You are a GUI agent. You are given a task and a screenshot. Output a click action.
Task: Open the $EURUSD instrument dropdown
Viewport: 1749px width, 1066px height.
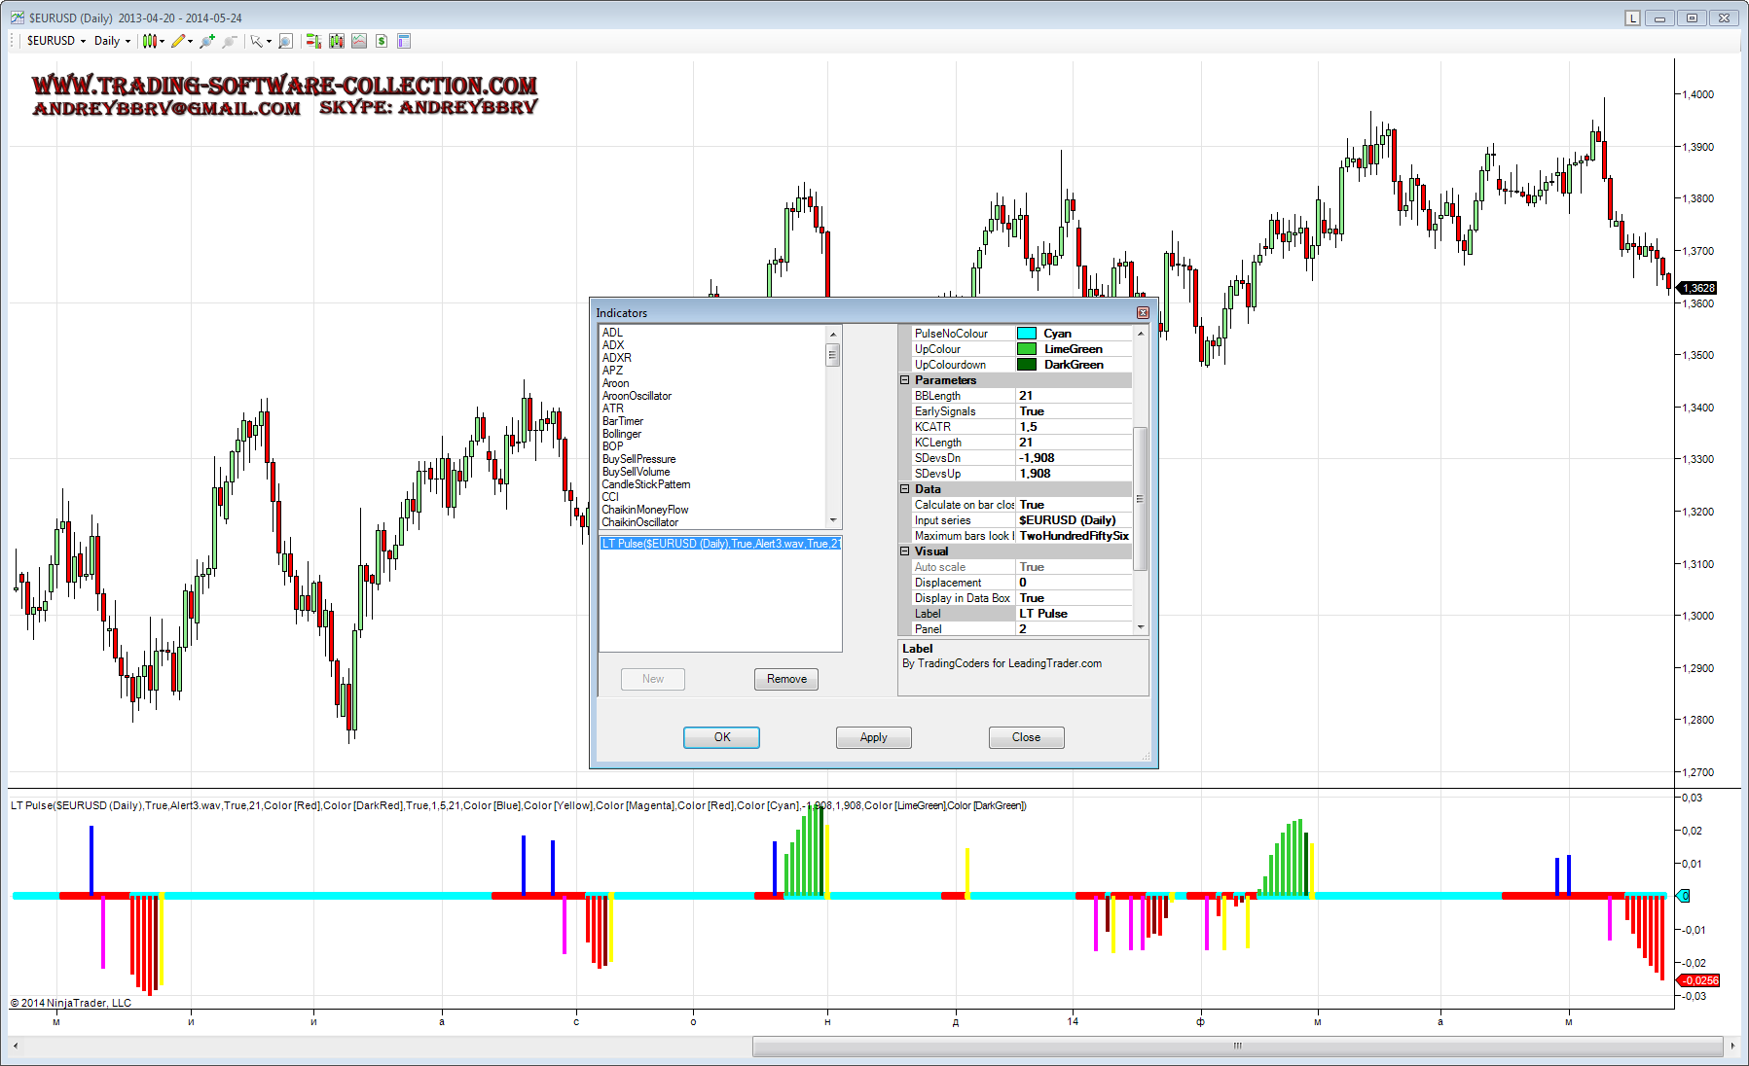(x=56, y=41)
